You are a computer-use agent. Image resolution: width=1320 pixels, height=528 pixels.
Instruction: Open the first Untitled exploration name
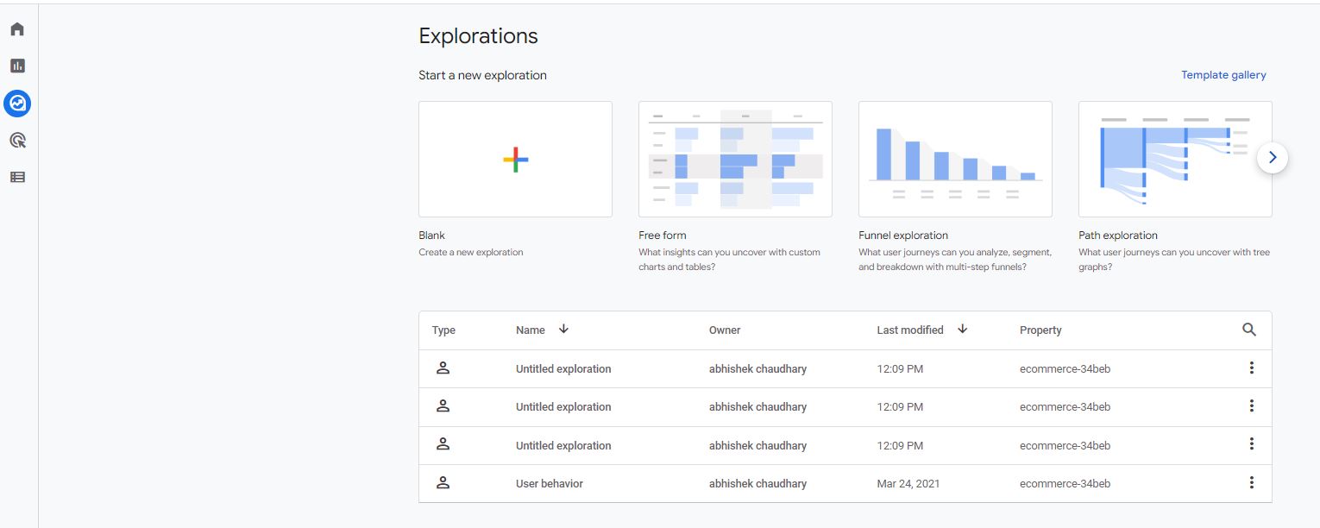coord(563,369)
